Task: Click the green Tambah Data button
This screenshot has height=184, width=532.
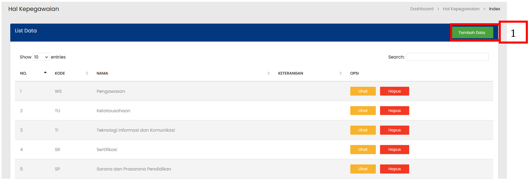Action: [471, 33]
